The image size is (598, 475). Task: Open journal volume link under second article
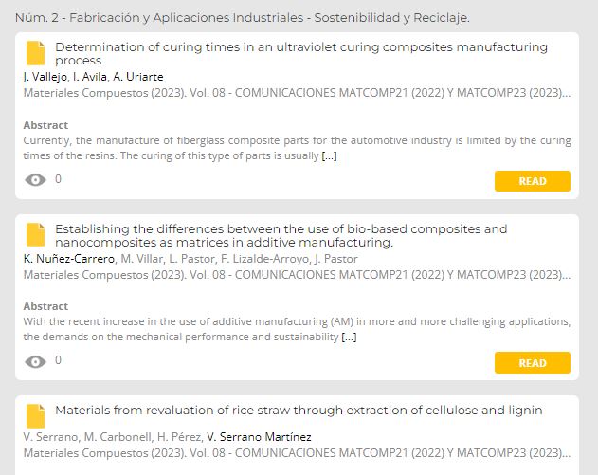point(297,275)
